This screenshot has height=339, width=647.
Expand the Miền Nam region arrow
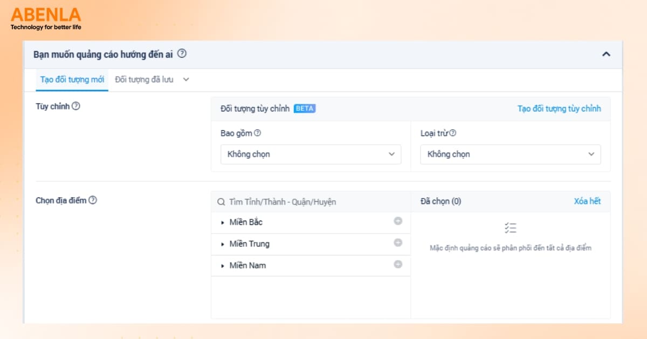[x=223, y=266]
